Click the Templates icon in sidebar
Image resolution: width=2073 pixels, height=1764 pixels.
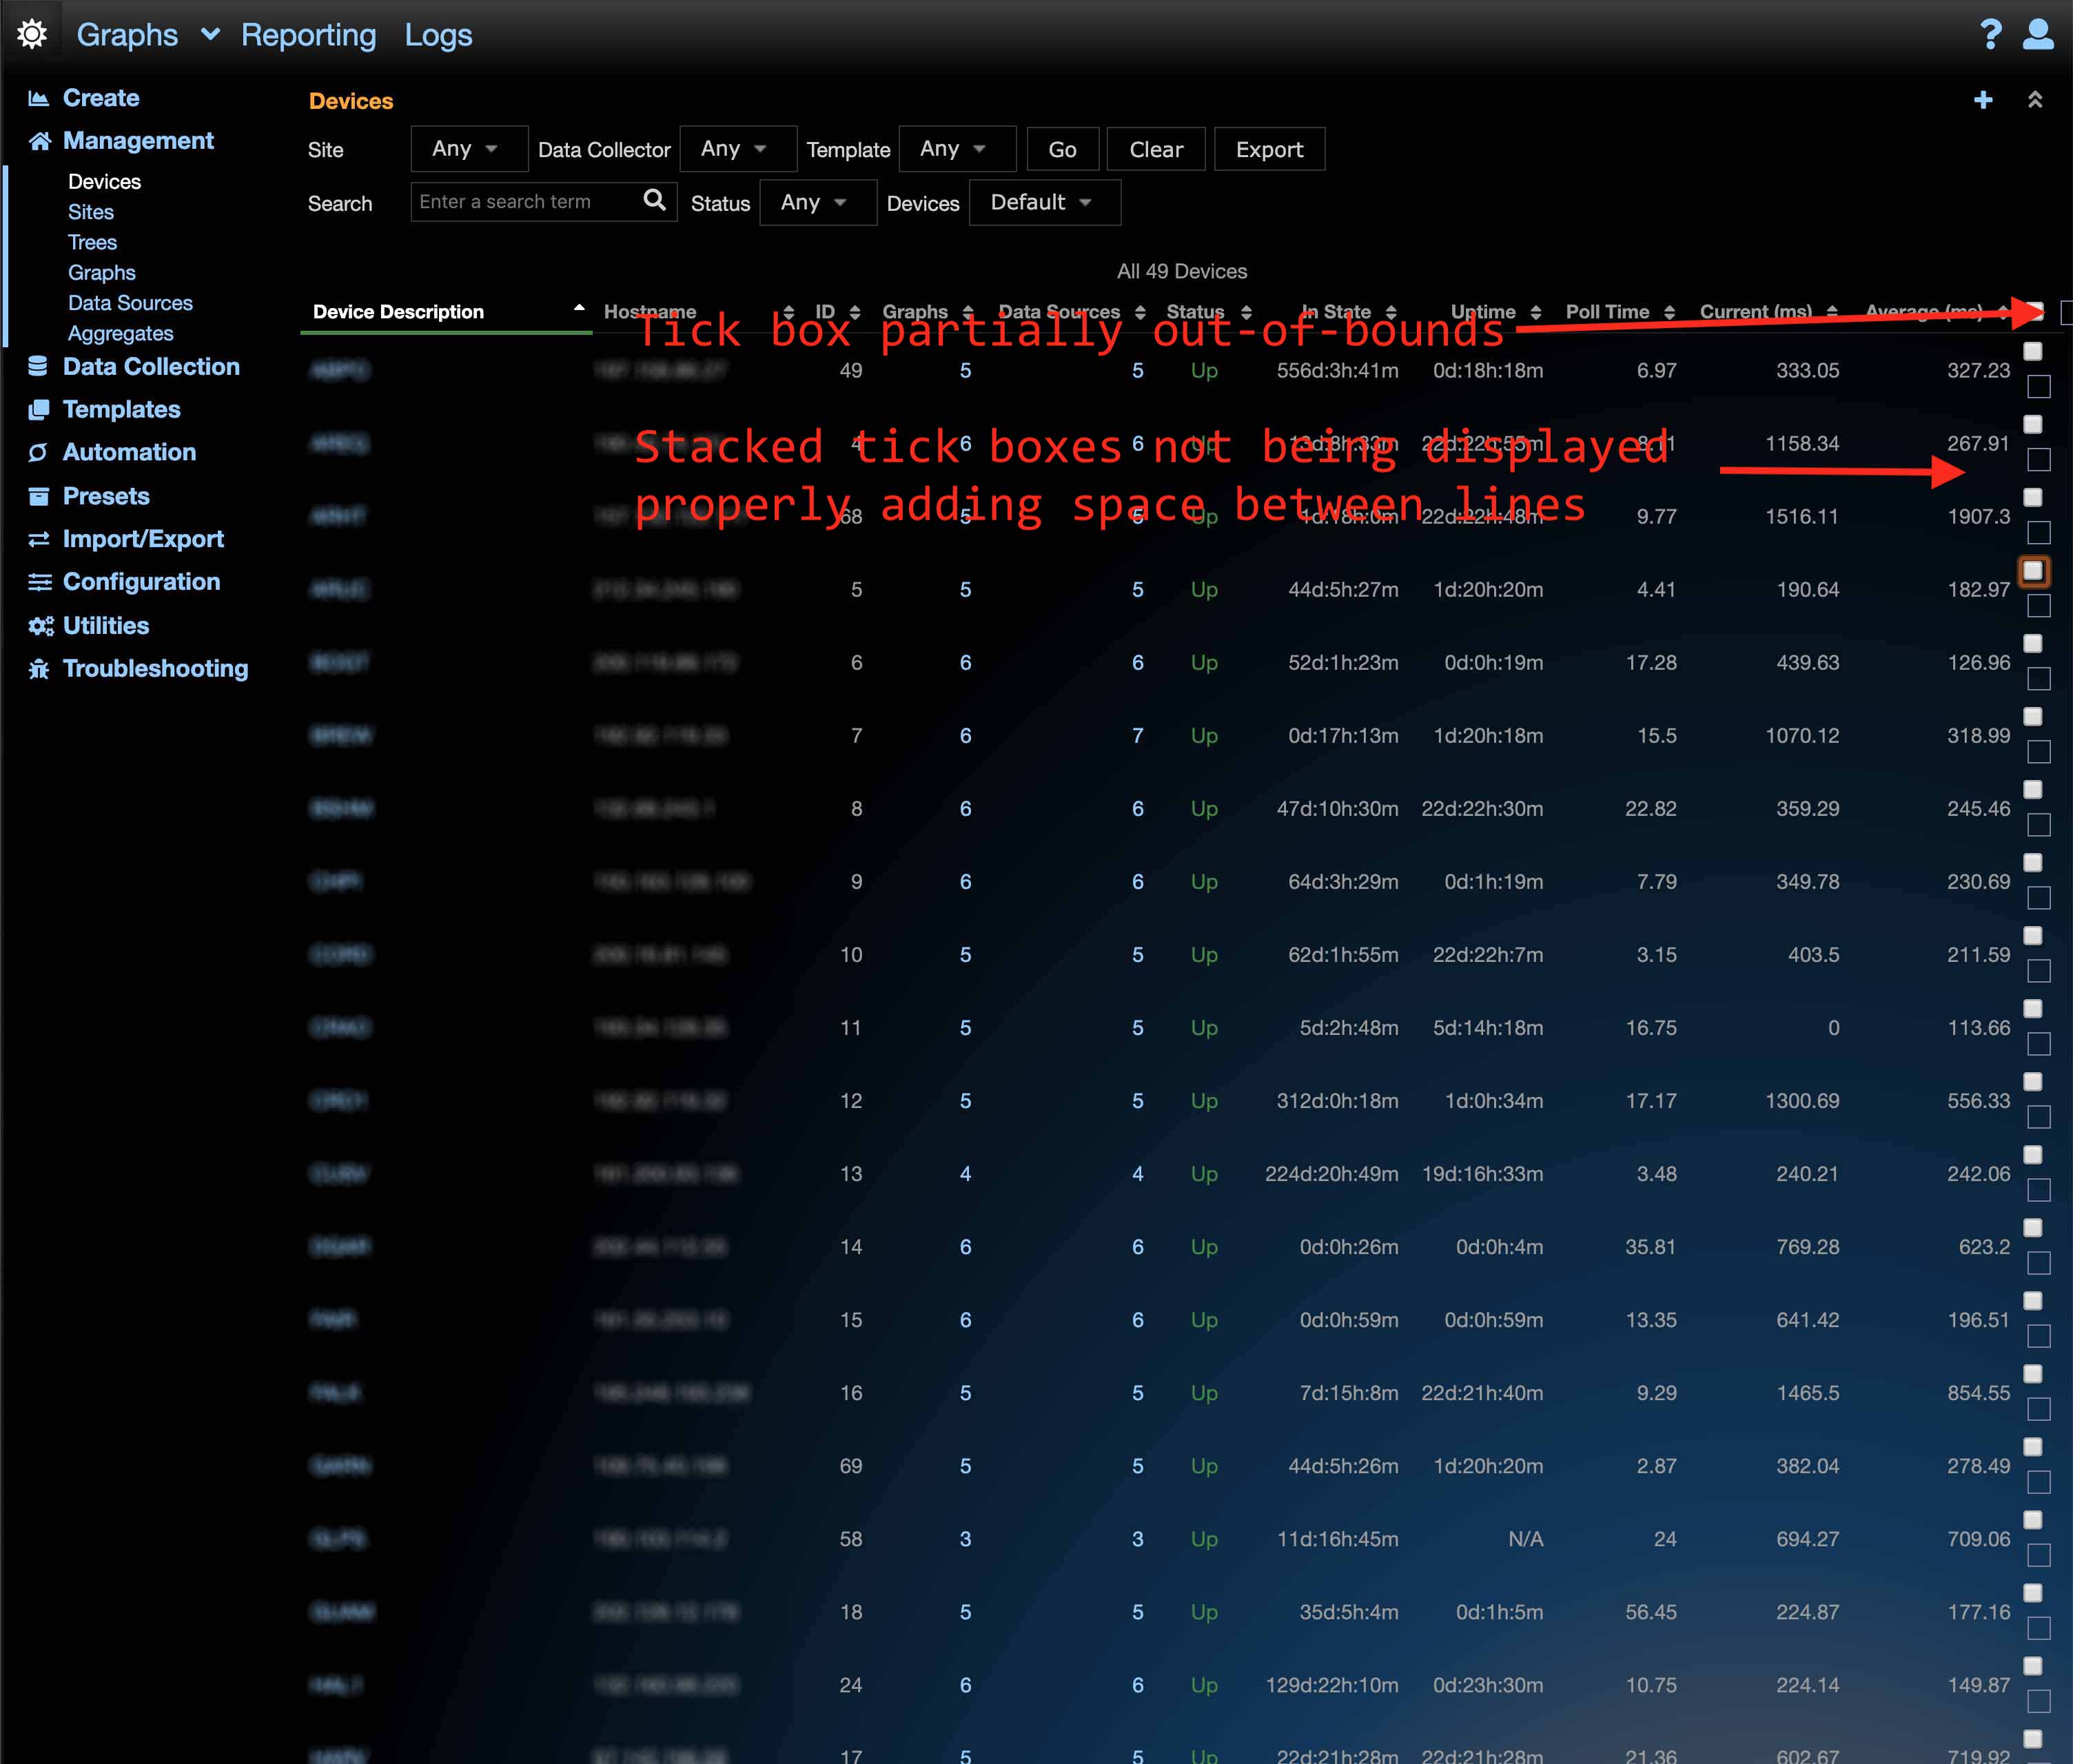coord(38,409)
